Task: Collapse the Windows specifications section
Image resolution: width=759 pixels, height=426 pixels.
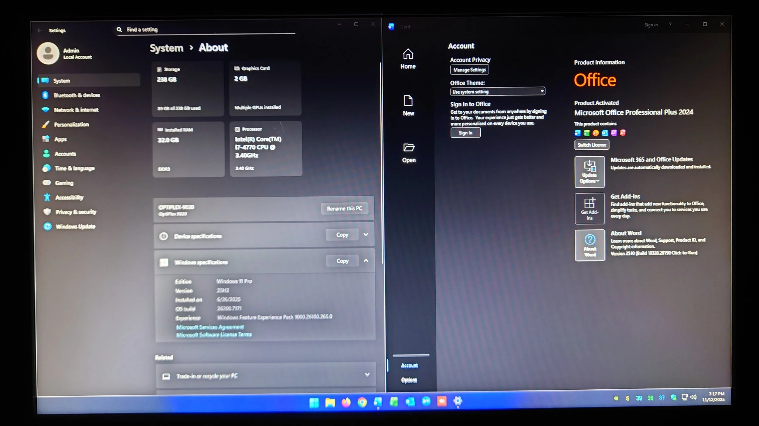Action: tap(366, 261)
